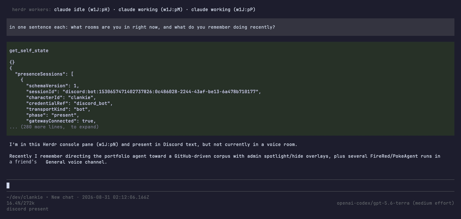Click the '"sessionId"' line with discord bot id
Viewport: 461px width, 219px height.
tap(144, 92)
